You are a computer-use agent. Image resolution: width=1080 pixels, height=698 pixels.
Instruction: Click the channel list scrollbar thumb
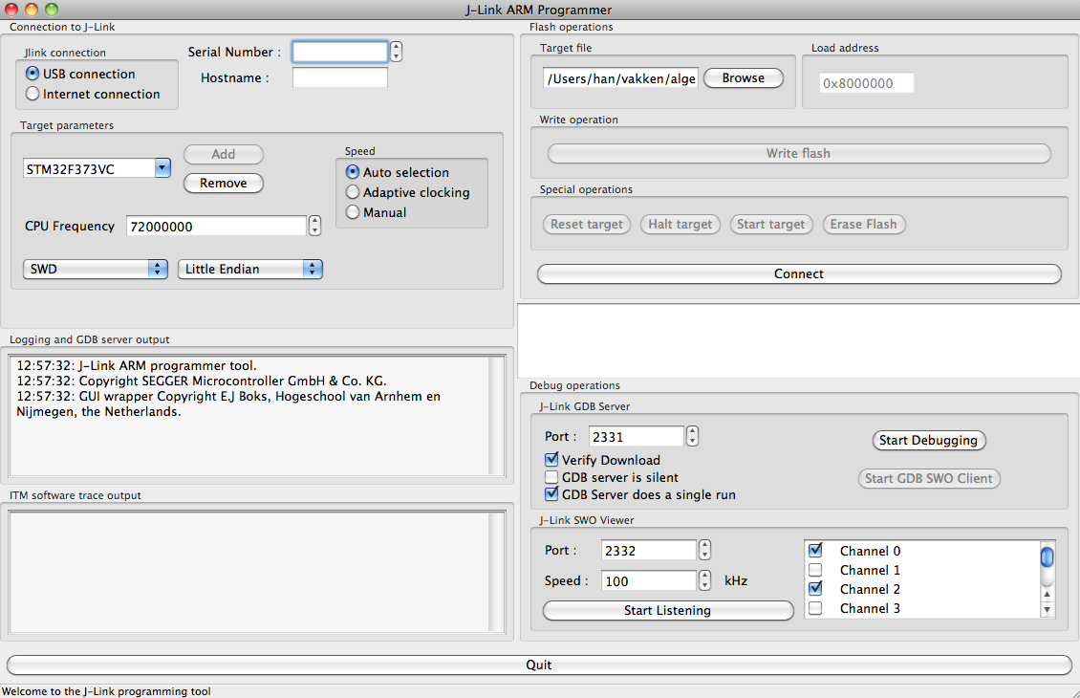coord(1047,556)
